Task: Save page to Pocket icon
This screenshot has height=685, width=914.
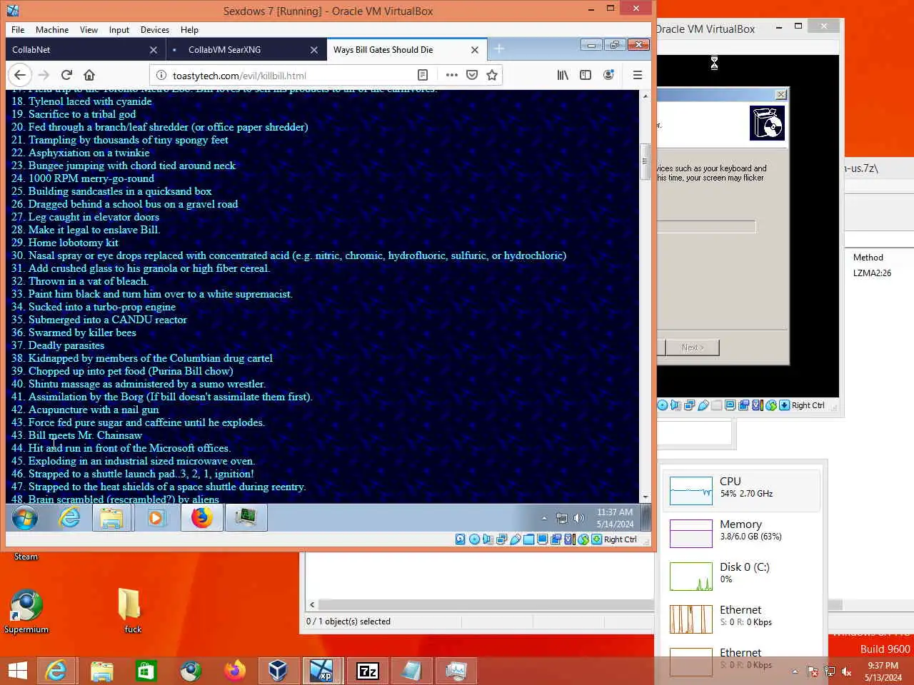Action: click(472, 75)
